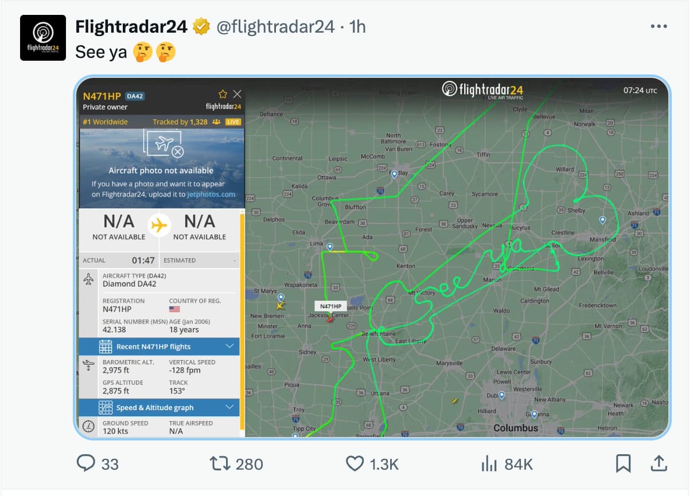
Task: Share the tweet via upload icon
Action: pyautogui.click(x=659, y=463)
